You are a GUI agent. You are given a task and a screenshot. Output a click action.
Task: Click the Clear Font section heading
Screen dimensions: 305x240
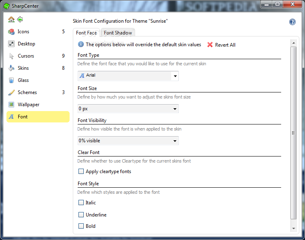(x=89, y=152)
